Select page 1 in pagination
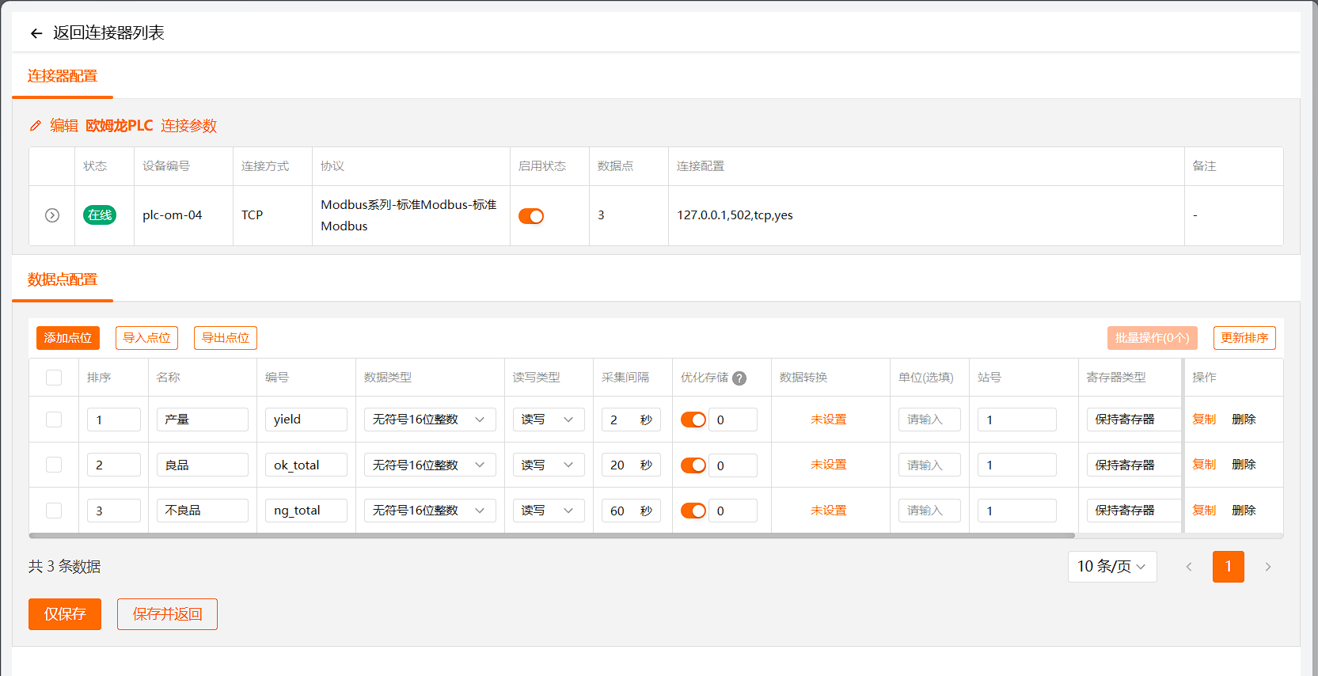 coord(1229,567)
